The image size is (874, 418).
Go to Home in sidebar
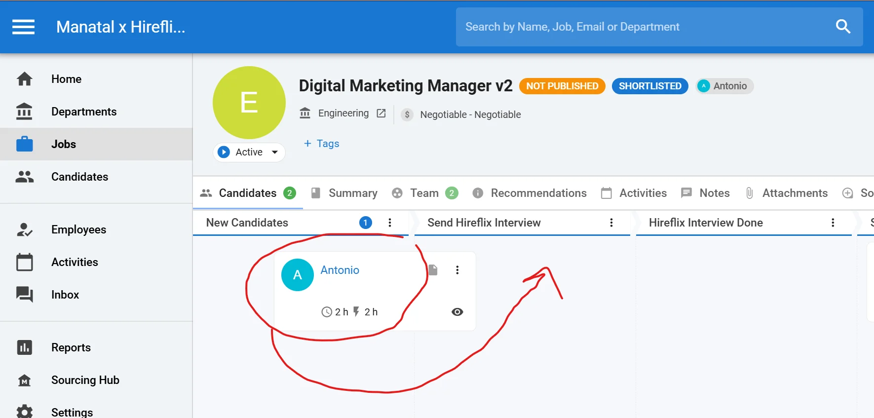96,79
